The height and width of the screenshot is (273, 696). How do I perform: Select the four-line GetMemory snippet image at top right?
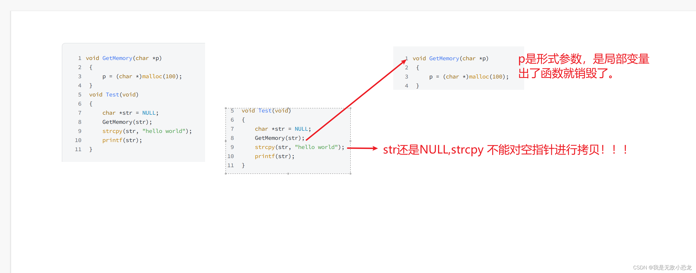tap(459, 68)
